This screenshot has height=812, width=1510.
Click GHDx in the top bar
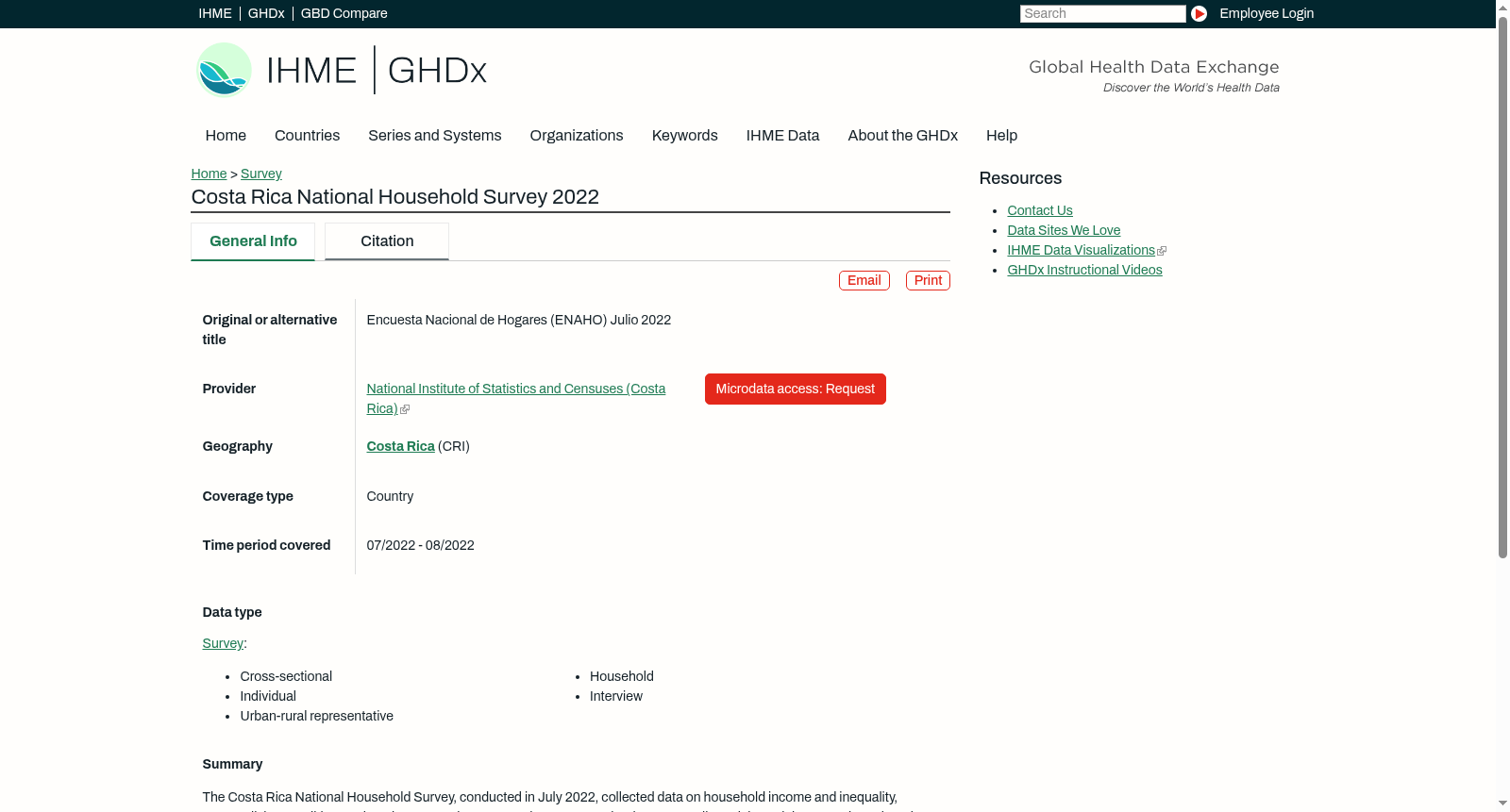[x=266, y=13]
